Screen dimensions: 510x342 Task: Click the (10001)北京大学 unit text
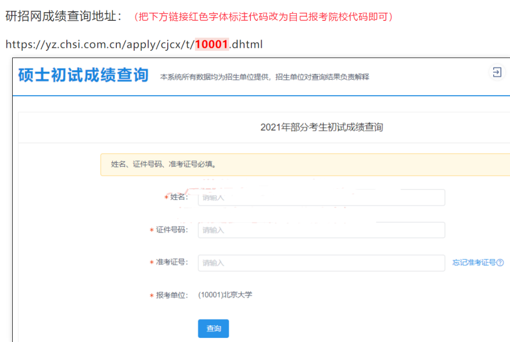(225, 295)
